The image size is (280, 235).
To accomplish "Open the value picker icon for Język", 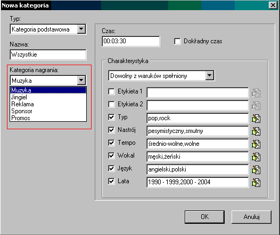I will point(256,170).
